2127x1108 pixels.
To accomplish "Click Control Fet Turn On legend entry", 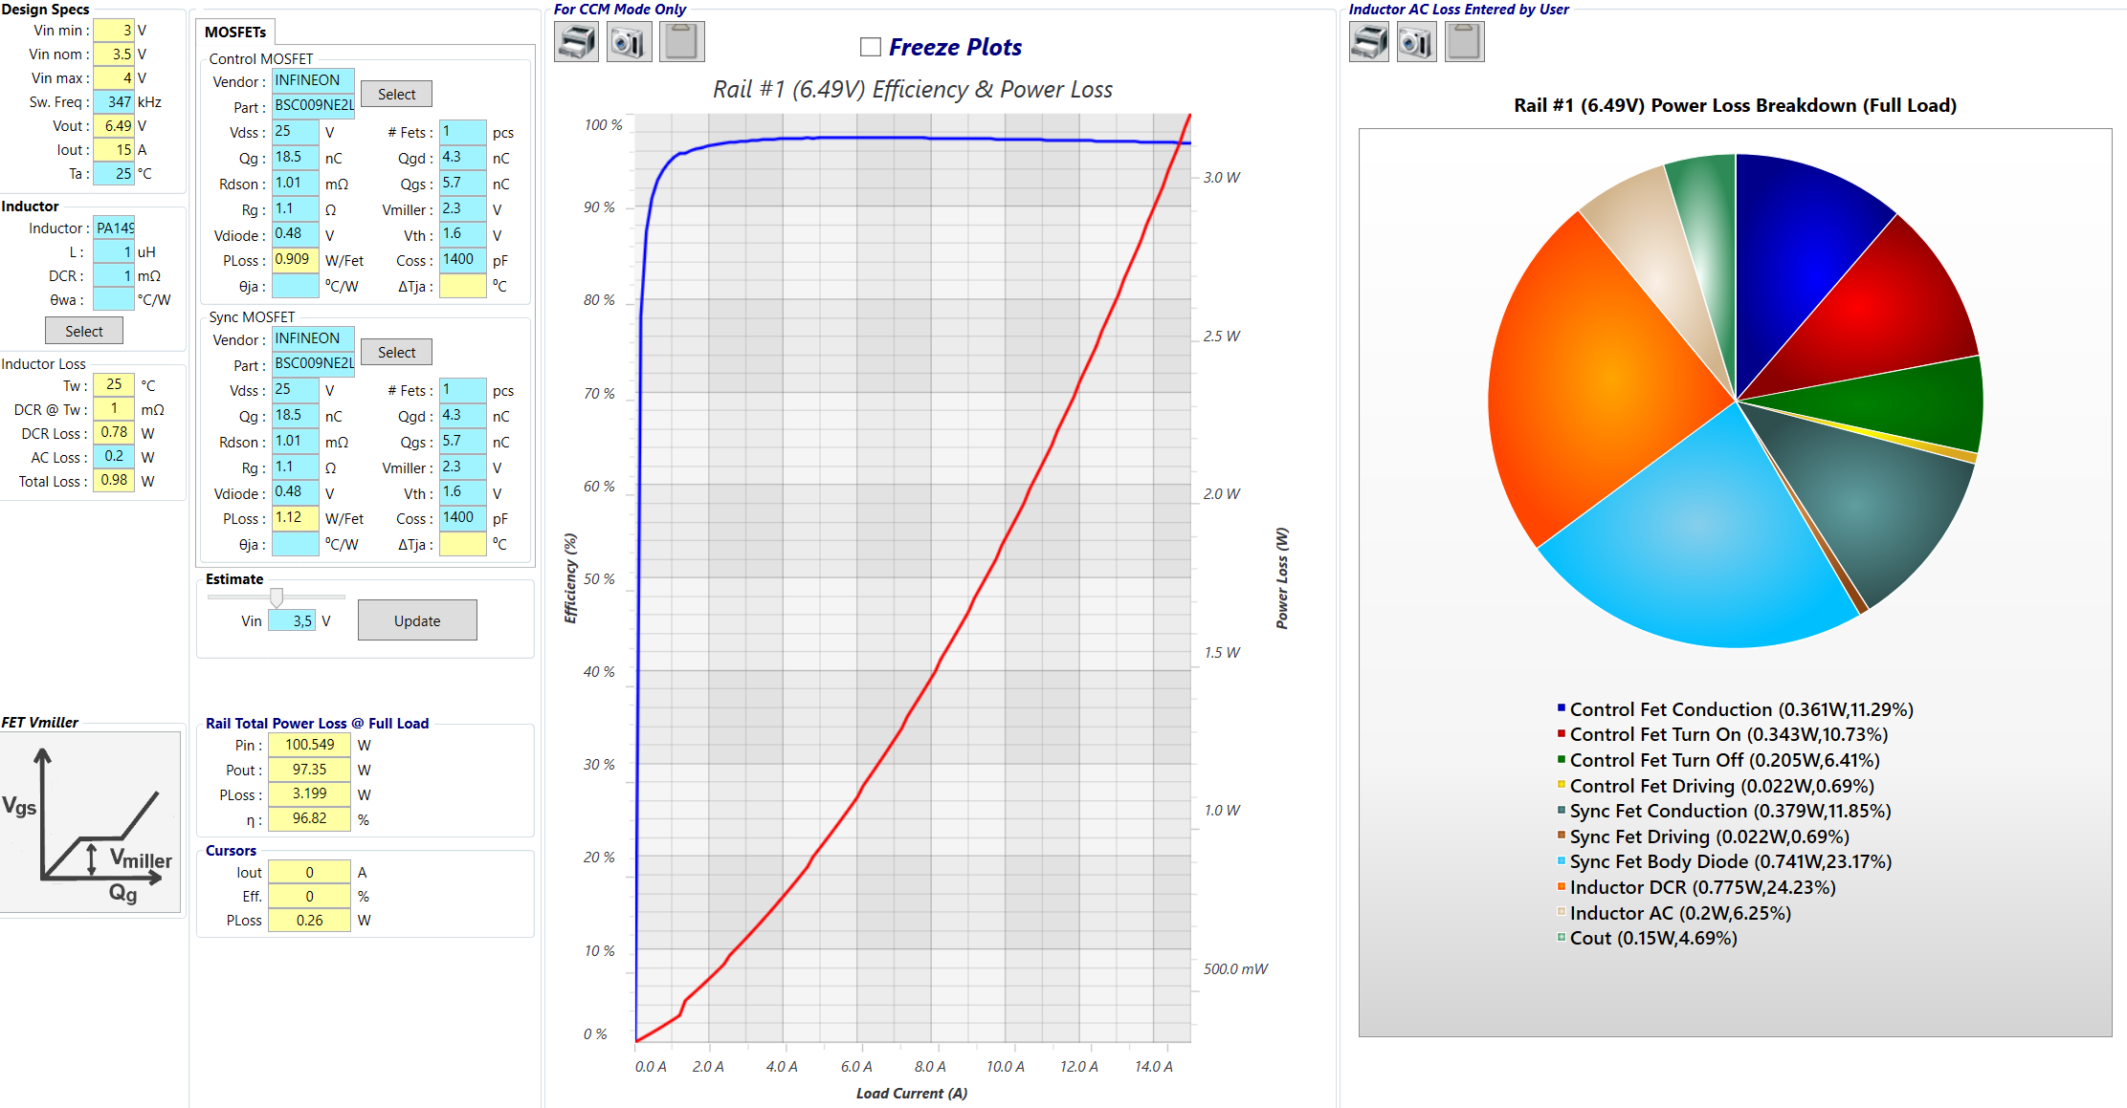I will (x=1722, y=734).
